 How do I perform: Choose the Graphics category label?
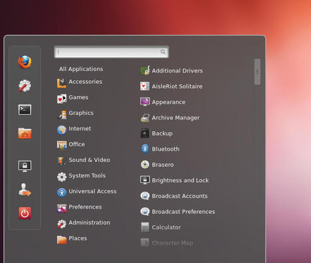pos(81,113)
